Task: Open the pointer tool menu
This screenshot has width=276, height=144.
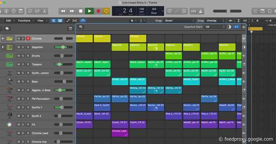Action: [133, 21]
